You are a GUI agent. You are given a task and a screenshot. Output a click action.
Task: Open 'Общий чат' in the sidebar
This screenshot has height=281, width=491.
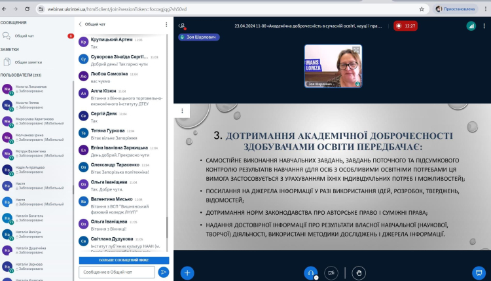[x=26, y=36]
